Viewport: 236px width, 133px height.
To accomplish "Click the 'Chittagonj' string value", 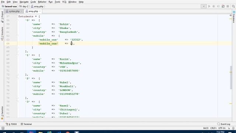I will (x=68, y=110).
